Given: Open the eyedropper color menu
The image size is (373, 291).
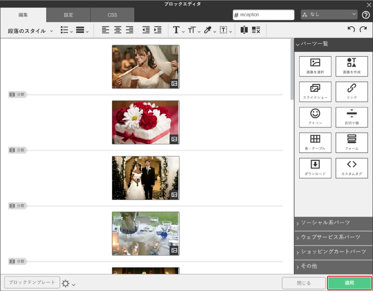Looking at the screenshot, I should (210, 30).
